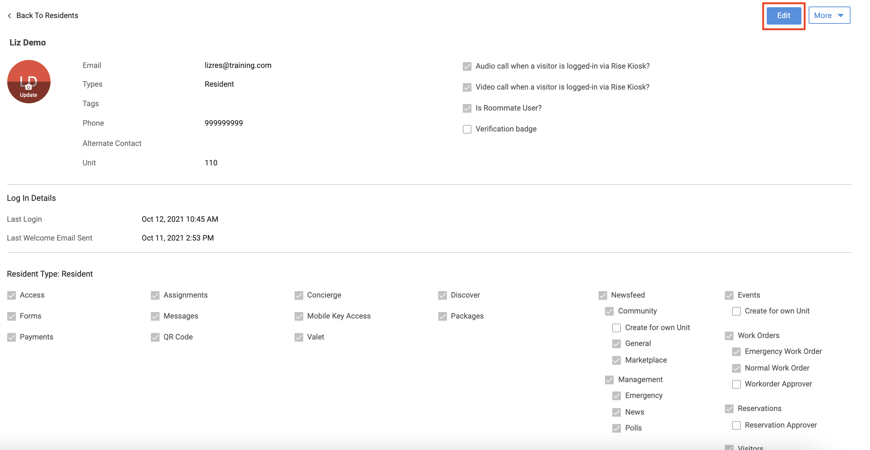Toggle the Payments checkbox
The width and height of the screenshot is (870, 450).
pos(12,337)
